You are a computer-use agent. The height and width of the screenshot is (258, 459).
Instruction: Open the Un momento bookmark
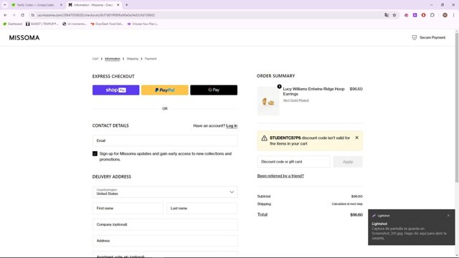click(75, 24)
